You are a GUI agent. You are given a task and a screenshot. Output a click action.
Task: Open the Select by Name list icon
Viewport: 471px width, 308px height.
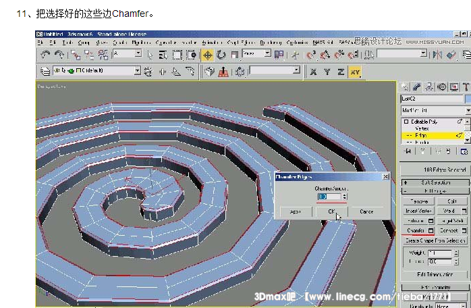[163, 55]
